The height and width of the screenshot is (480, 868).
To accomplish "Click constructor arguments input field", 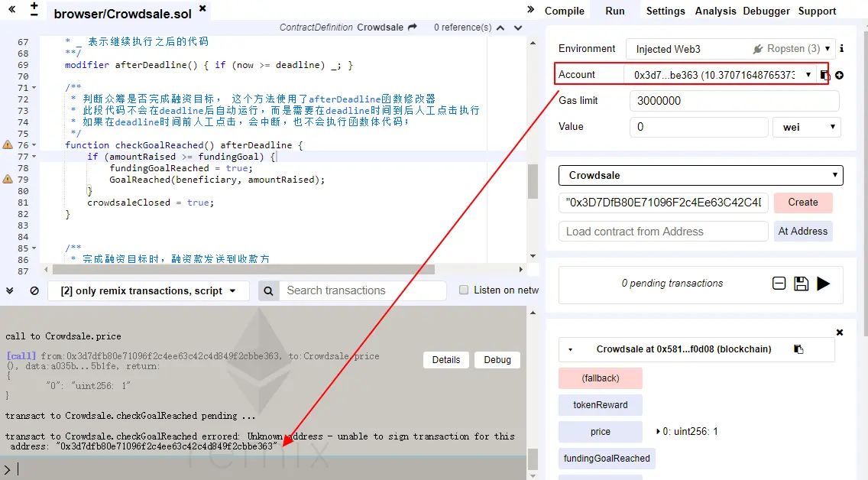I will point(663,202).
